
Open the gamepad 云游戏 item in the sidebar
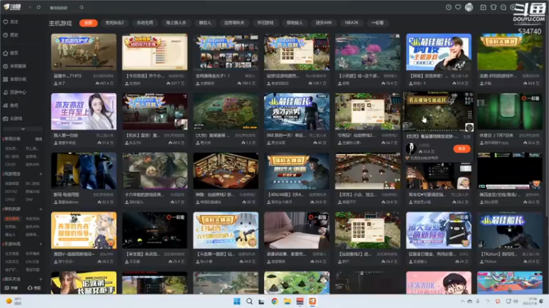13,118
